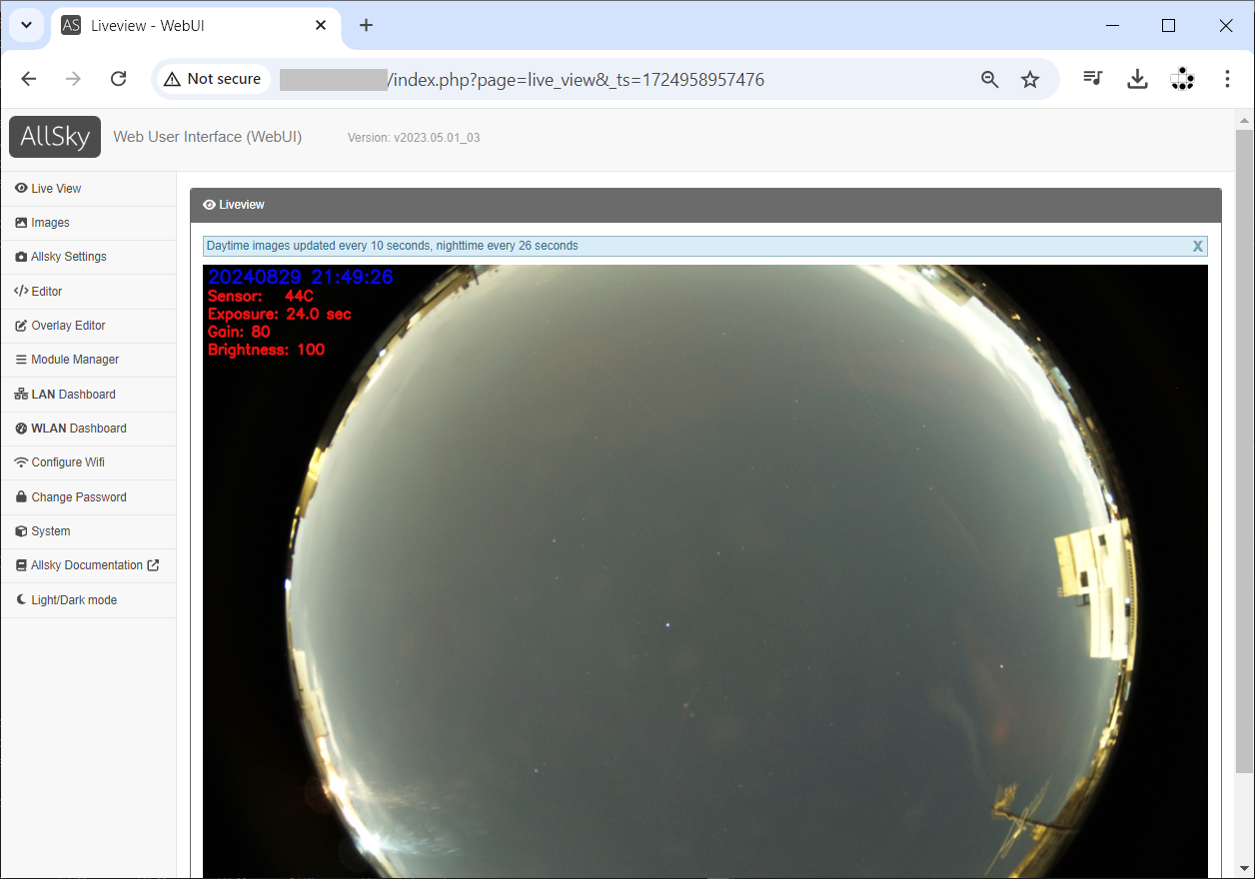1255x879 pixels.
Task: Click the book icon beside Allsky Documentation
Action: click(x=22, y=565)
